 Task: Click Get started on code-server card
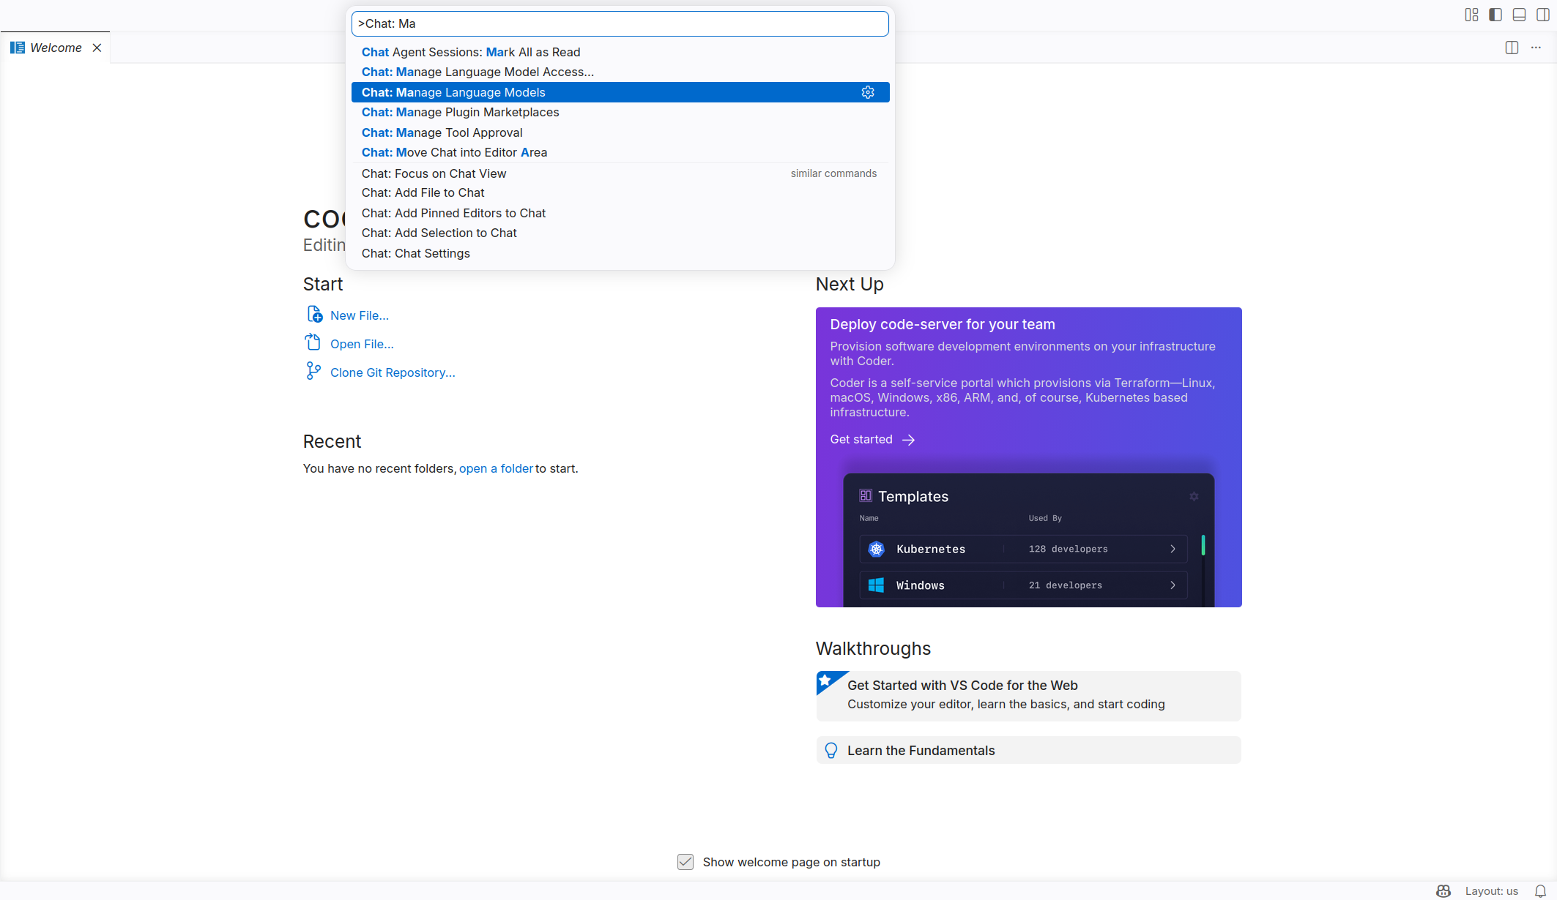click(x=861, y=439)
